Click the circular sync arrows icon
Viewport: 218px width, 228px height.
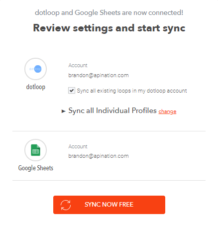pos(66,205)
